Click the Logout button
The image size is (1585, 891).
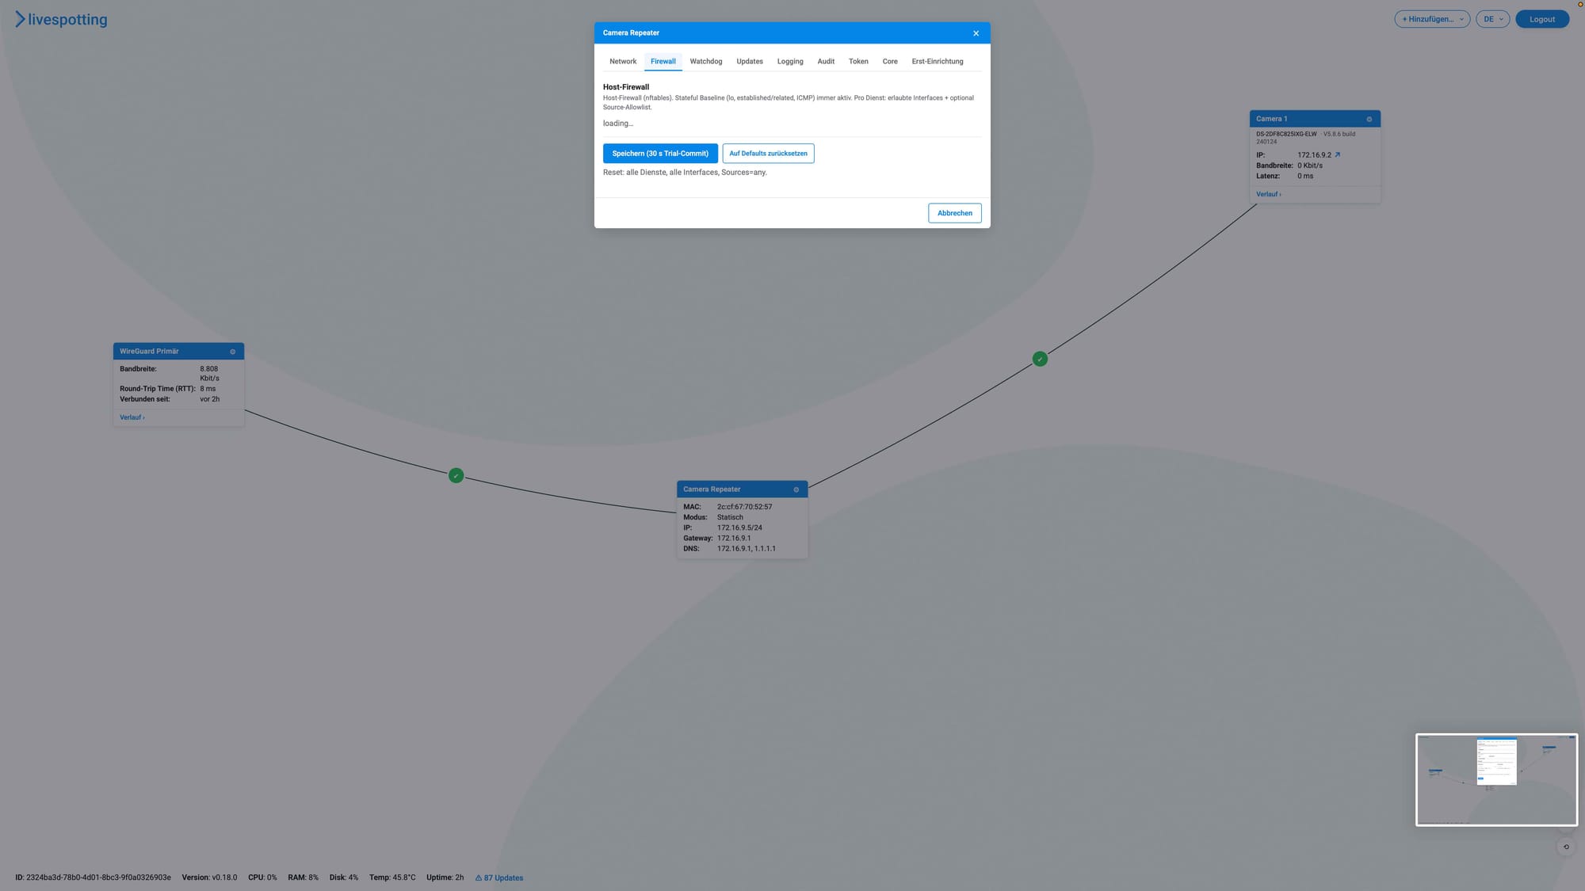1542,19
